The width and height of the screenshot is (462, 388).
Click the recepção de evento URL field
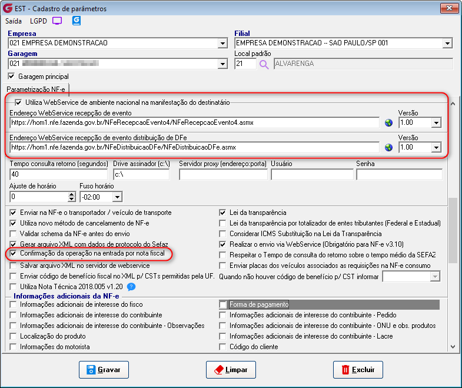coord(195,122)
